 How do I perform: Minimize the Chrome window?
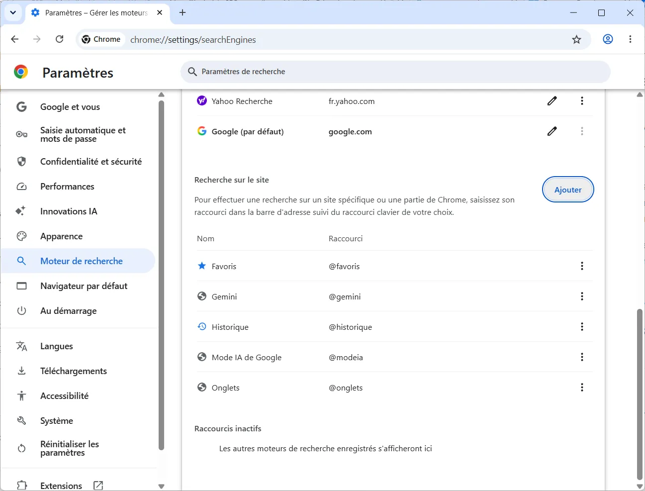(574, 13)
